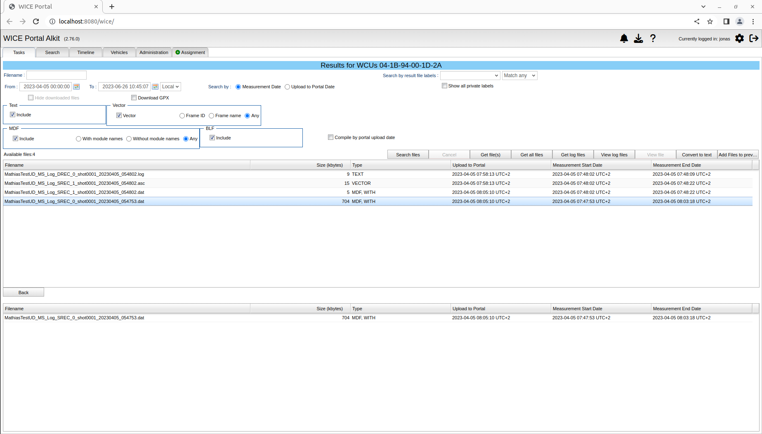The image size is (762, 434).
Task: Open settings gear icon
Action: pyautogui.click(x=739, y=38)
